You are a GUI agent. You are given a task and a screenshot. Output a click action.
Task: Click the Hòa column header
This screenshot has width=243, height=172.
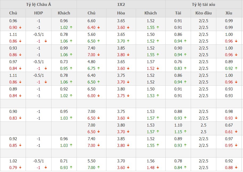[121, 13]
